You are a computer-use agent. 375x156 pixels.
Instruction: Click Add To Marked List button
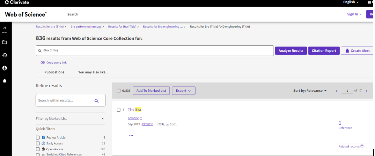pyautogui.click(x=151, y=91)
